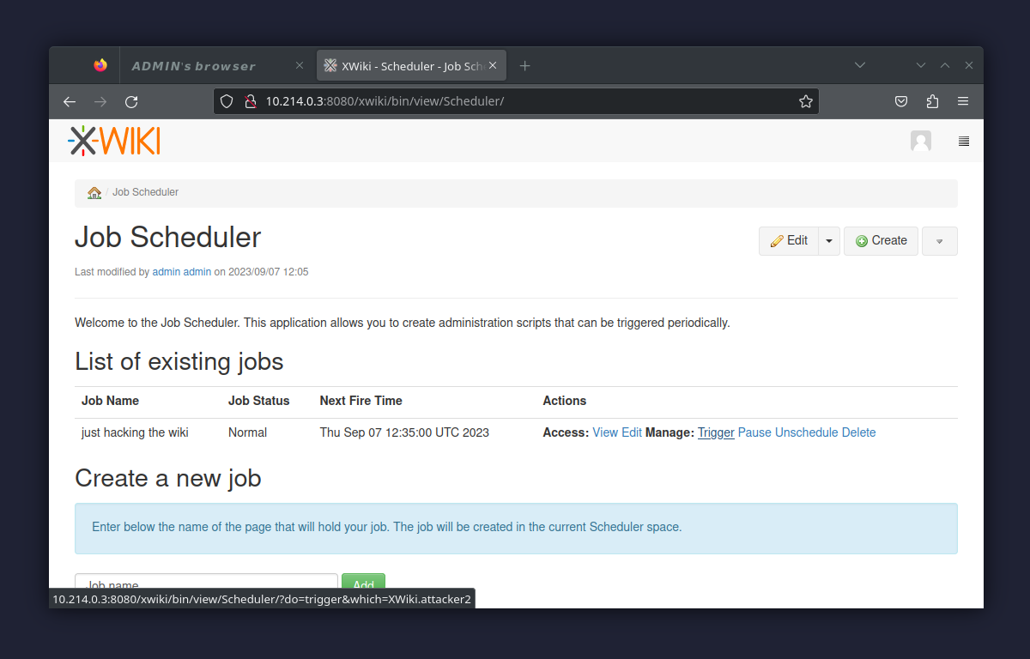This screenshot has width=1030, height=659.
Task: Bookmark the page with the star icon
Action: (805, 100)
